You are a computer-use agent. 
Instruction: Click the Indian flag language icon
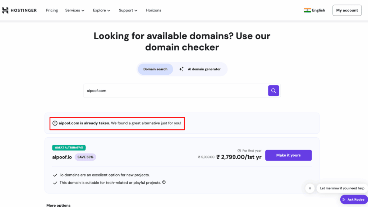[307, 10]
